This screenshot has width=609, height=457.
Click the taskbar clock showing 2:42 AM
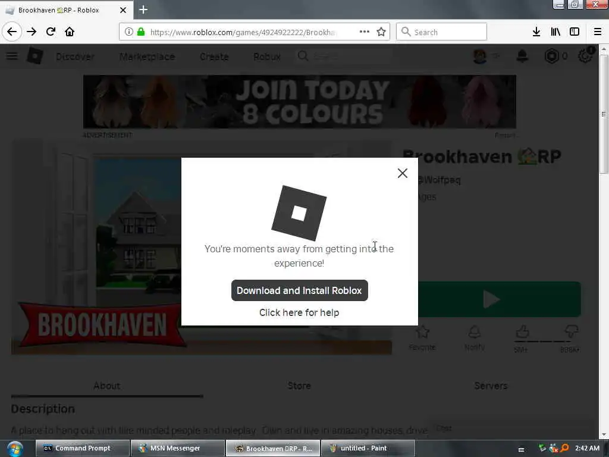pyautogui.click(x=587, y=449)
